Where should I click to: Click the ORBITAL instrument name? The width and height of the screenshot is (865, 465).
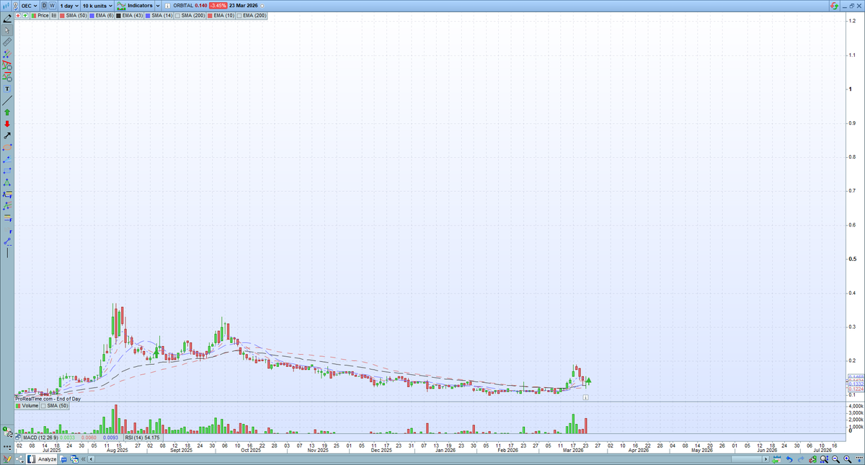[182, 6]
